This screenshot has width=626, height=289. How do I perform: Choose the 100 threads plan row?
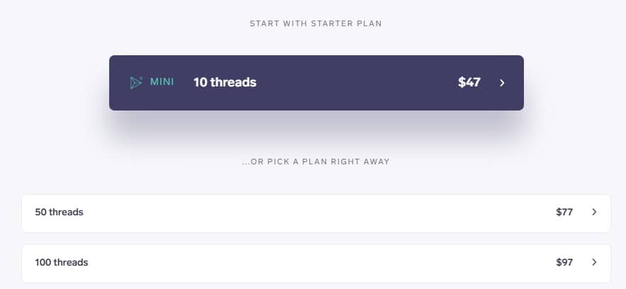tap(315, 263)
